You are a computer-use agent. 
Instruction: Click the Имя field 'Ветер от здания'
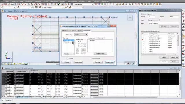tap(163, 23)
